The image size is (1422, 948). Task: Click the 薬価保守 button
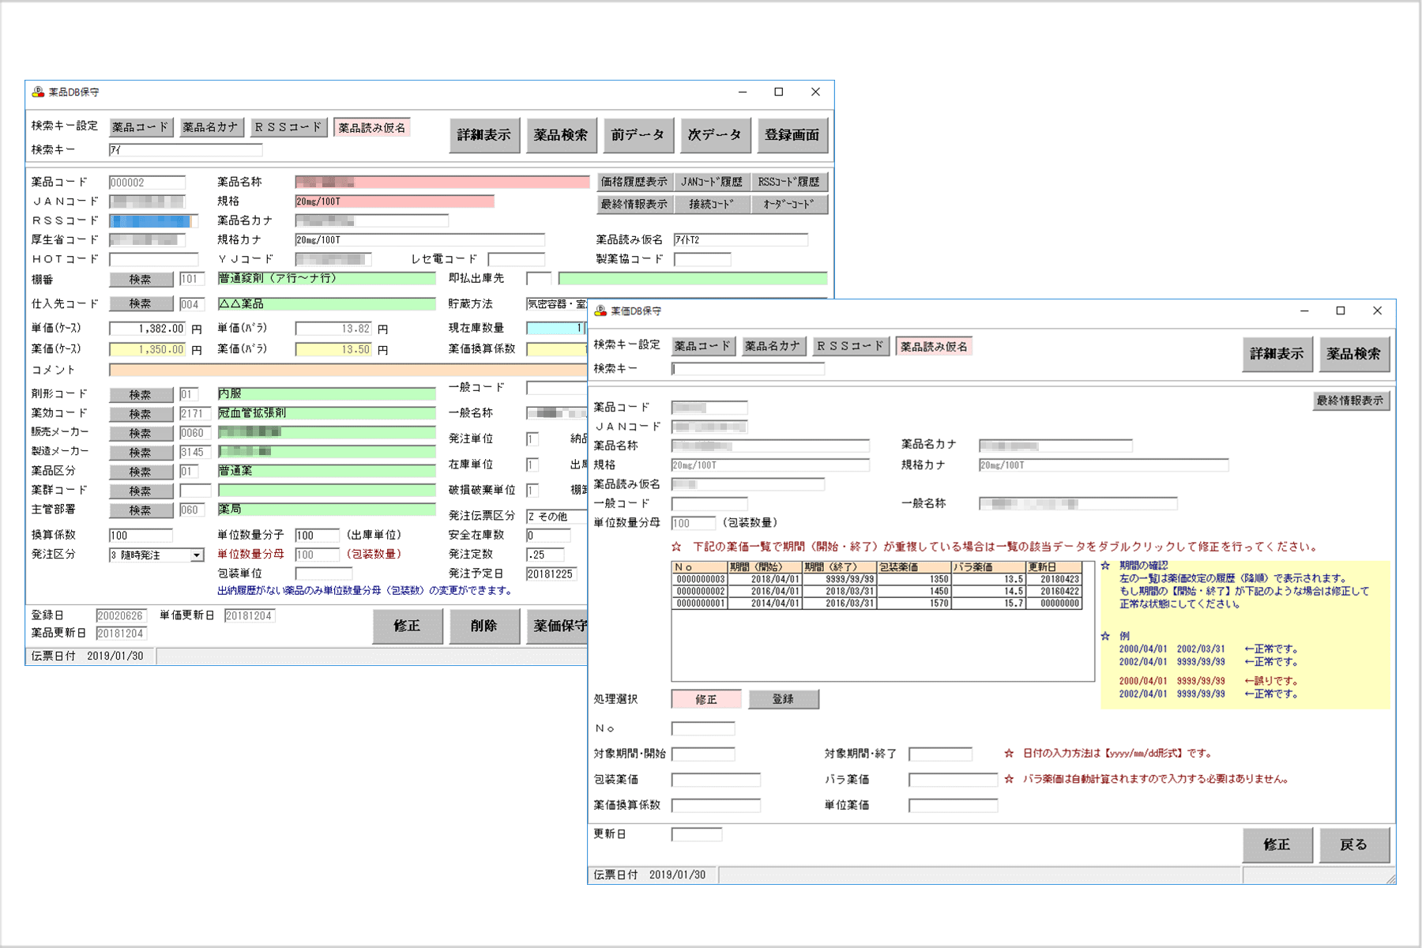558,626
